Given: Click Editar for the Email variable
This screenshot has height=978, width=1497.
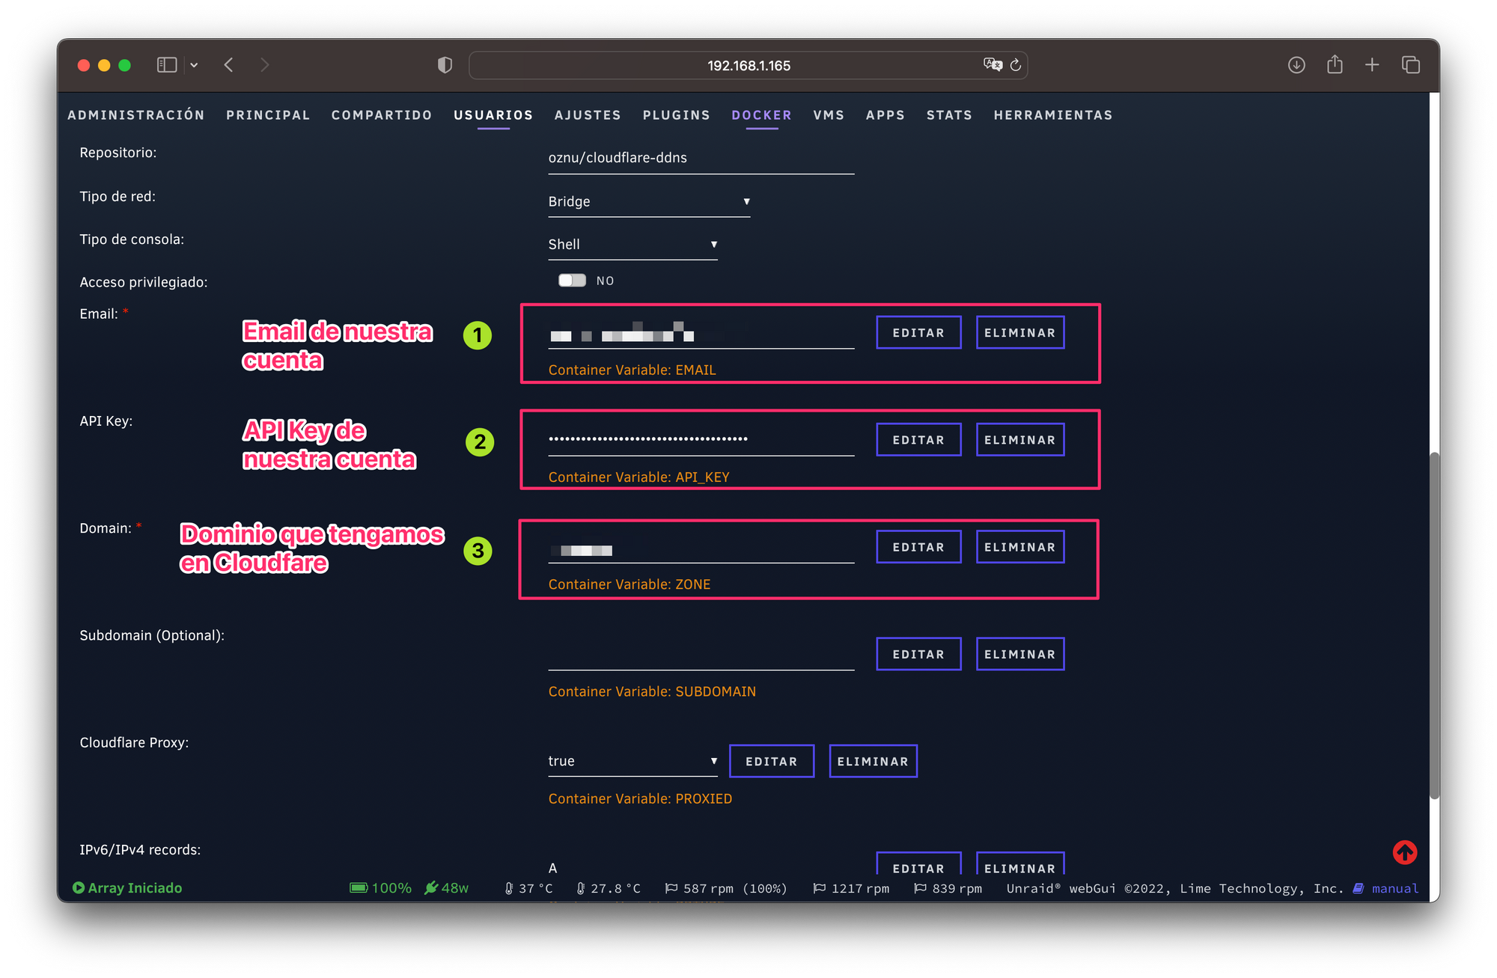Looking at the screenshot, I should click(x=918, y=333).
